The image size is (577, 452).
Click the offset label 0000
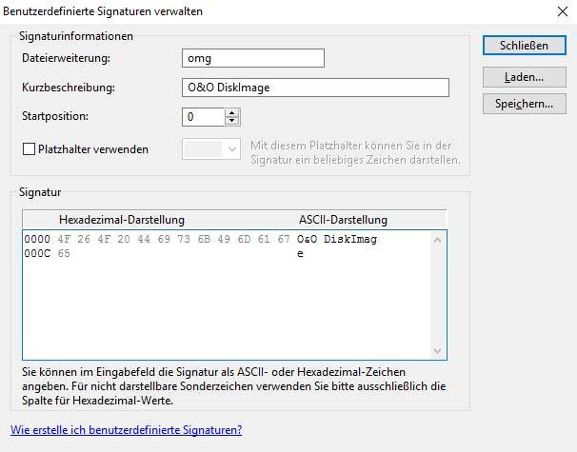37,239
